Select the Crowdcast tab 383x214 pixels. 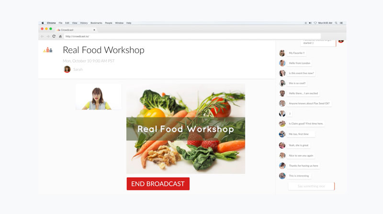click(x=76, y=30)
